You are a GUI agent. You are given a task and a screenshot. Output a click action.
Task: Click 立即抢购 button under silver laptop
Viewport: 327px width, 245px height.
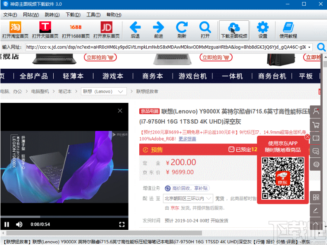coord(216,57)
